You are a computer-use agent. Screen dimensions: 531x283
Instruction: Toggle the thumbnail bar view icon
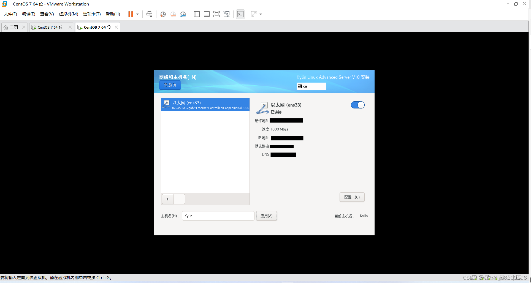coord(207,14)
